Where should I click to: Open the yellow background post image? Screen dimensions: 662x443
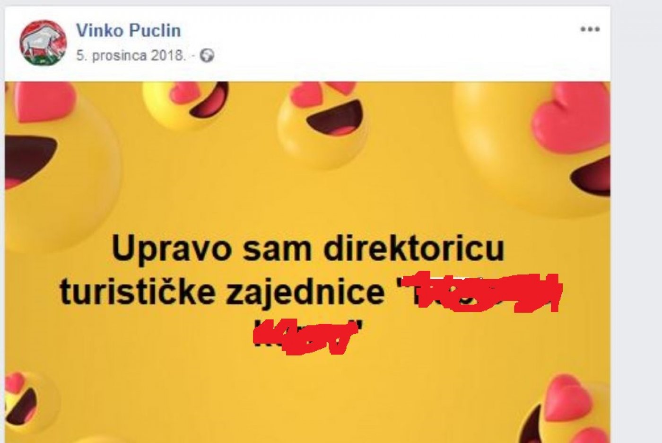coord(307,263)
